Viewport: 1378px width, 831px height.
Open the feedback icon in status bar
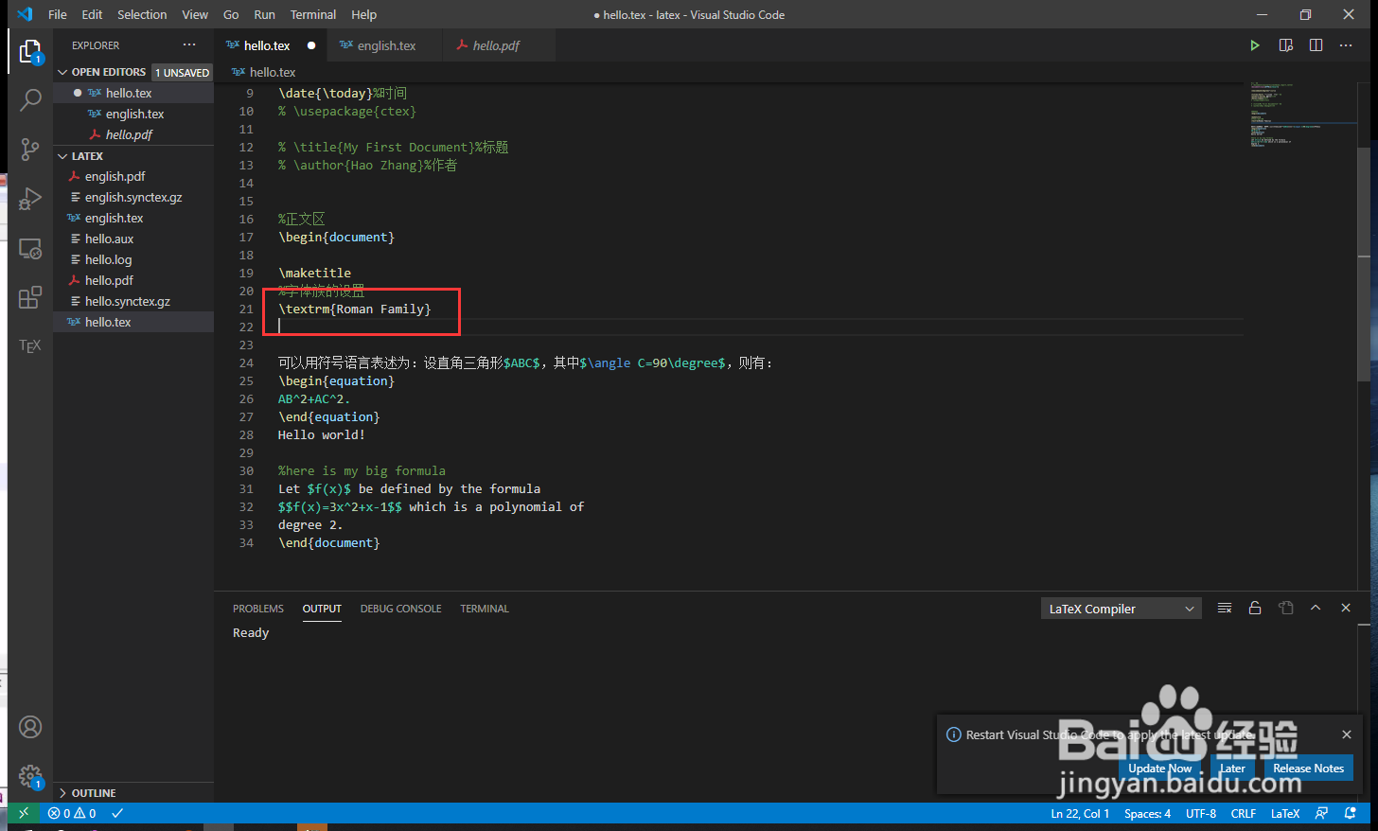(x=1322, y=813)
